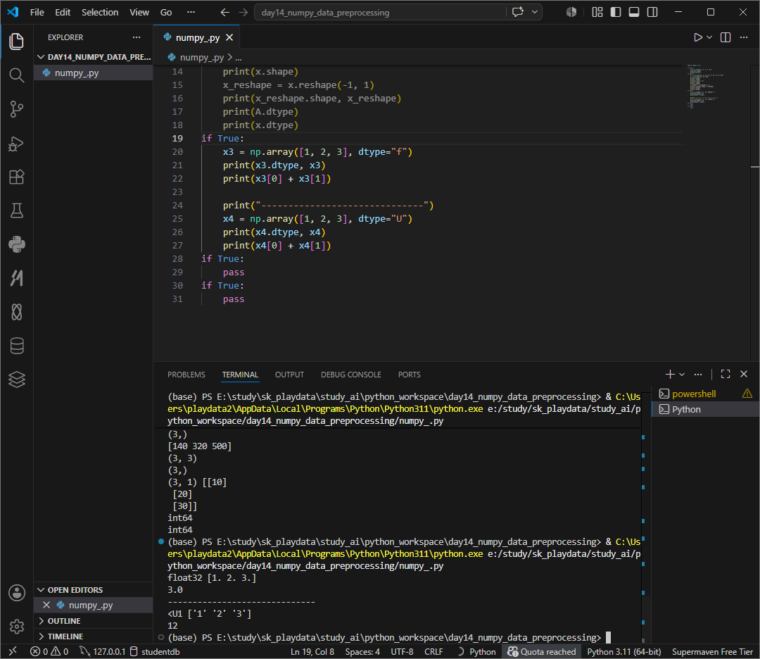The height and width of the screenshot is (659, 760).
Task: Open the errors and warnings status item
Action: [49, 652]
